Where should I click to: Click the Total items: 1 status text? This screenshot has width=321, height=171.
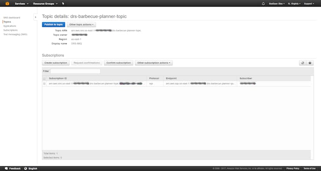click(x=51, y=153)
